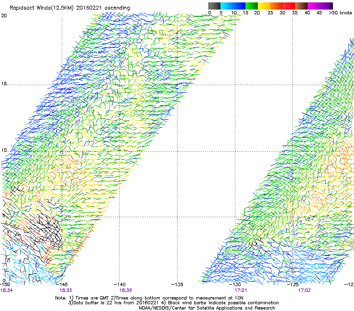Click the purple time label '18:34'
The width and height of the screenshot is (354, 311).
coord(7,290)
